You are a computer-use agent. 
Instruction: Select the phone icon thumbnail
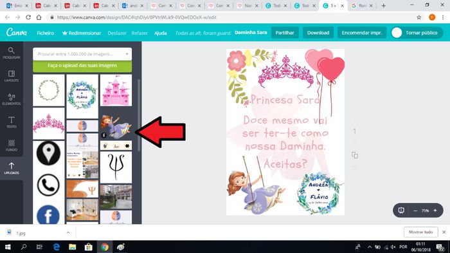48,185
